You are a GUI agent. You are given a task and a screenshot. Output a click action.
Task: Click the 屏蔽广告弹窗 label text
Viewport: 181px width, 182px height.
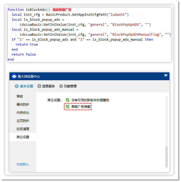click(x=81, y=107)
